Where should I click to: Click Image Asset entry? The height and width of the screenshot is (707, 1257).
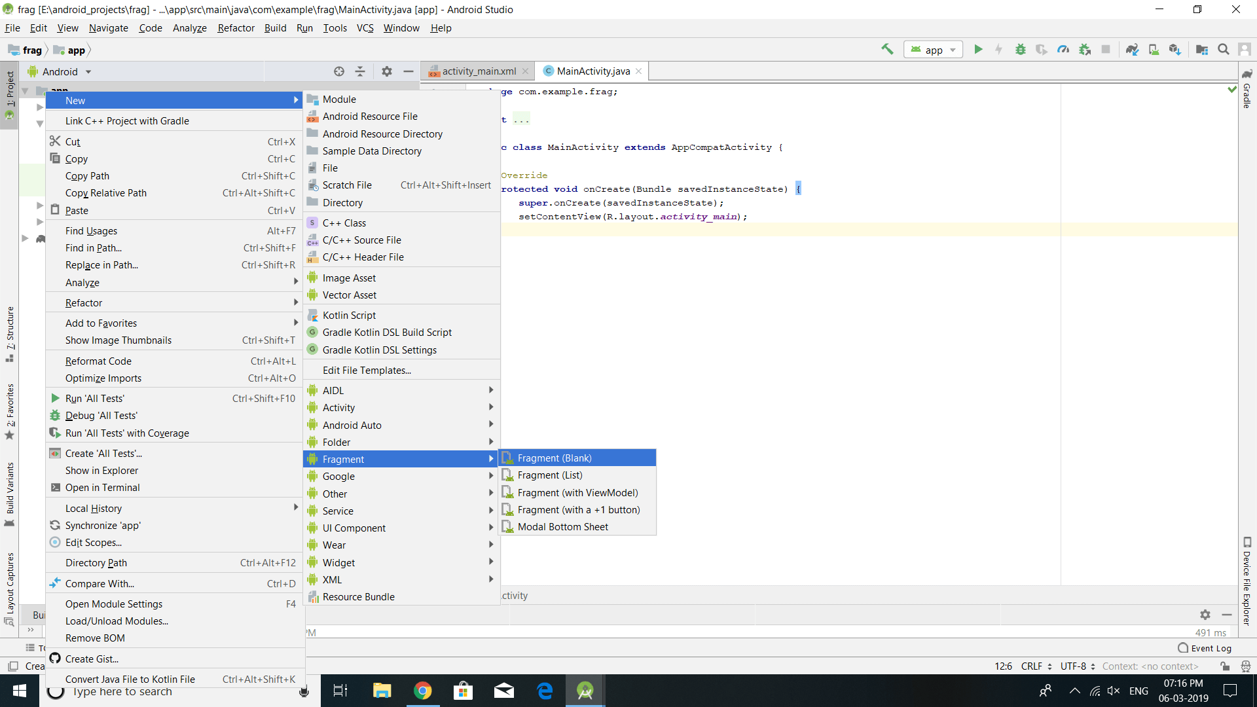(x=401, y=278)
